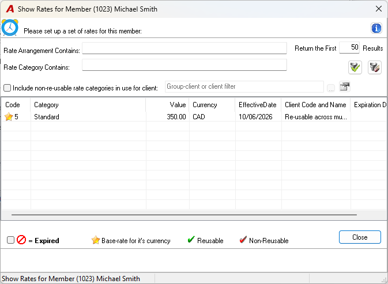Screen dimensions: 388x284
Task: Select the 10/06/2026 effective date cell
Action: tap(258, 117)
